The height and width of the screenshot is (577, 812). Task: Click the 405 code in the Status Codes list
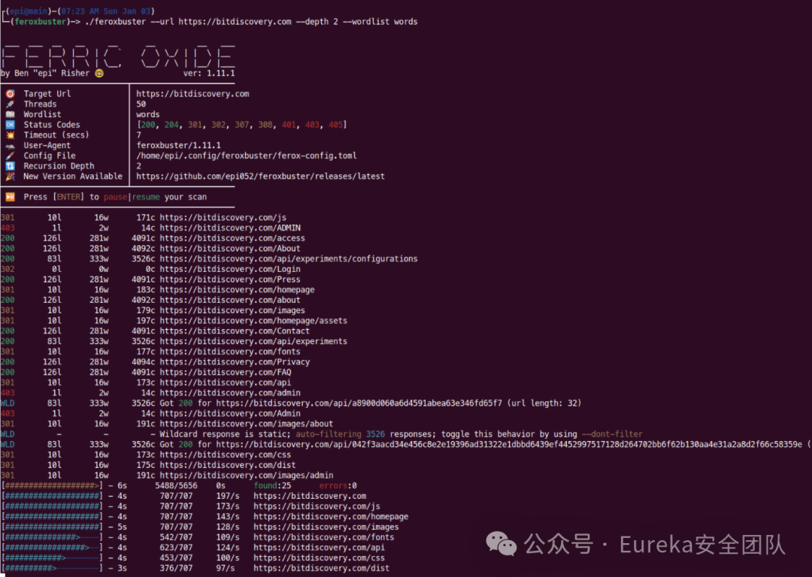[x=335, y=125]
